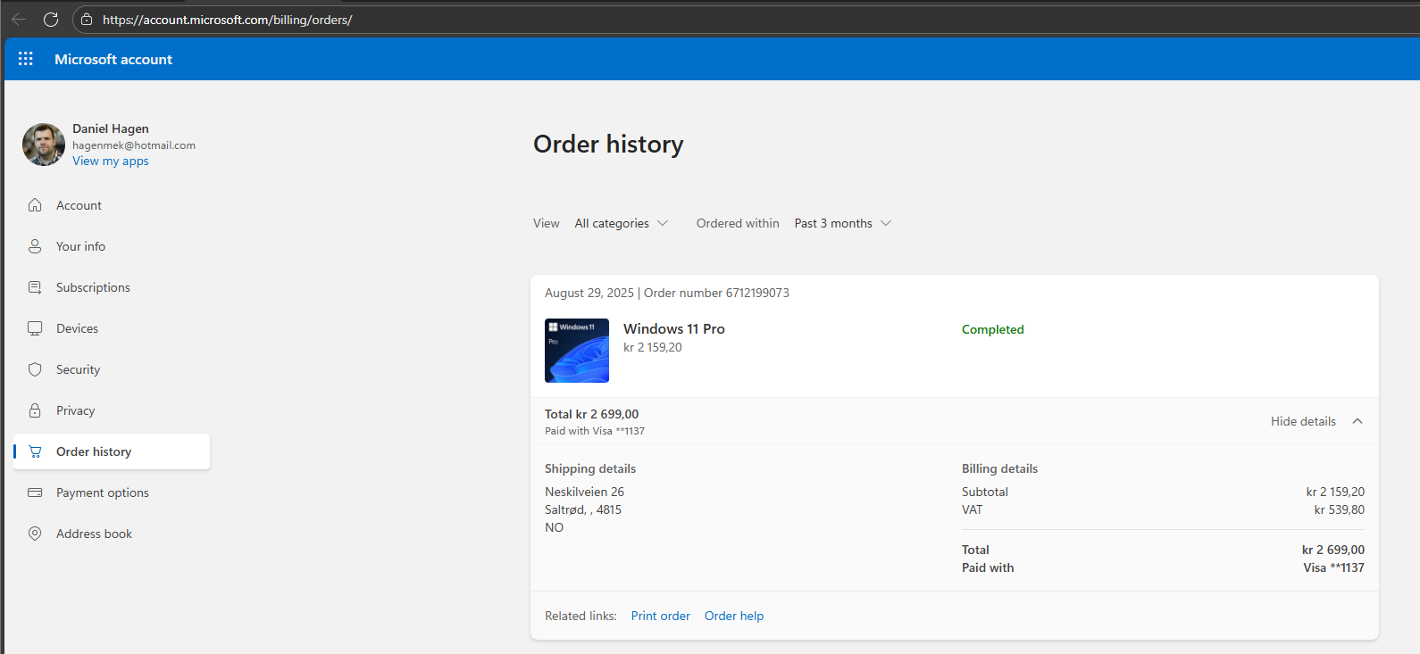This screenshot has height=654, width=1420.
Task: Click the Payment options card icon
Action: pyautogui.click(x=35, y=493)
